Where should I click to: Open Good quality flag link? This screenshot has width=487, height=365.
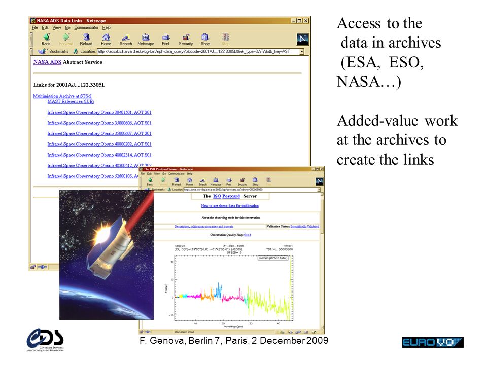[x=247, y=235]
